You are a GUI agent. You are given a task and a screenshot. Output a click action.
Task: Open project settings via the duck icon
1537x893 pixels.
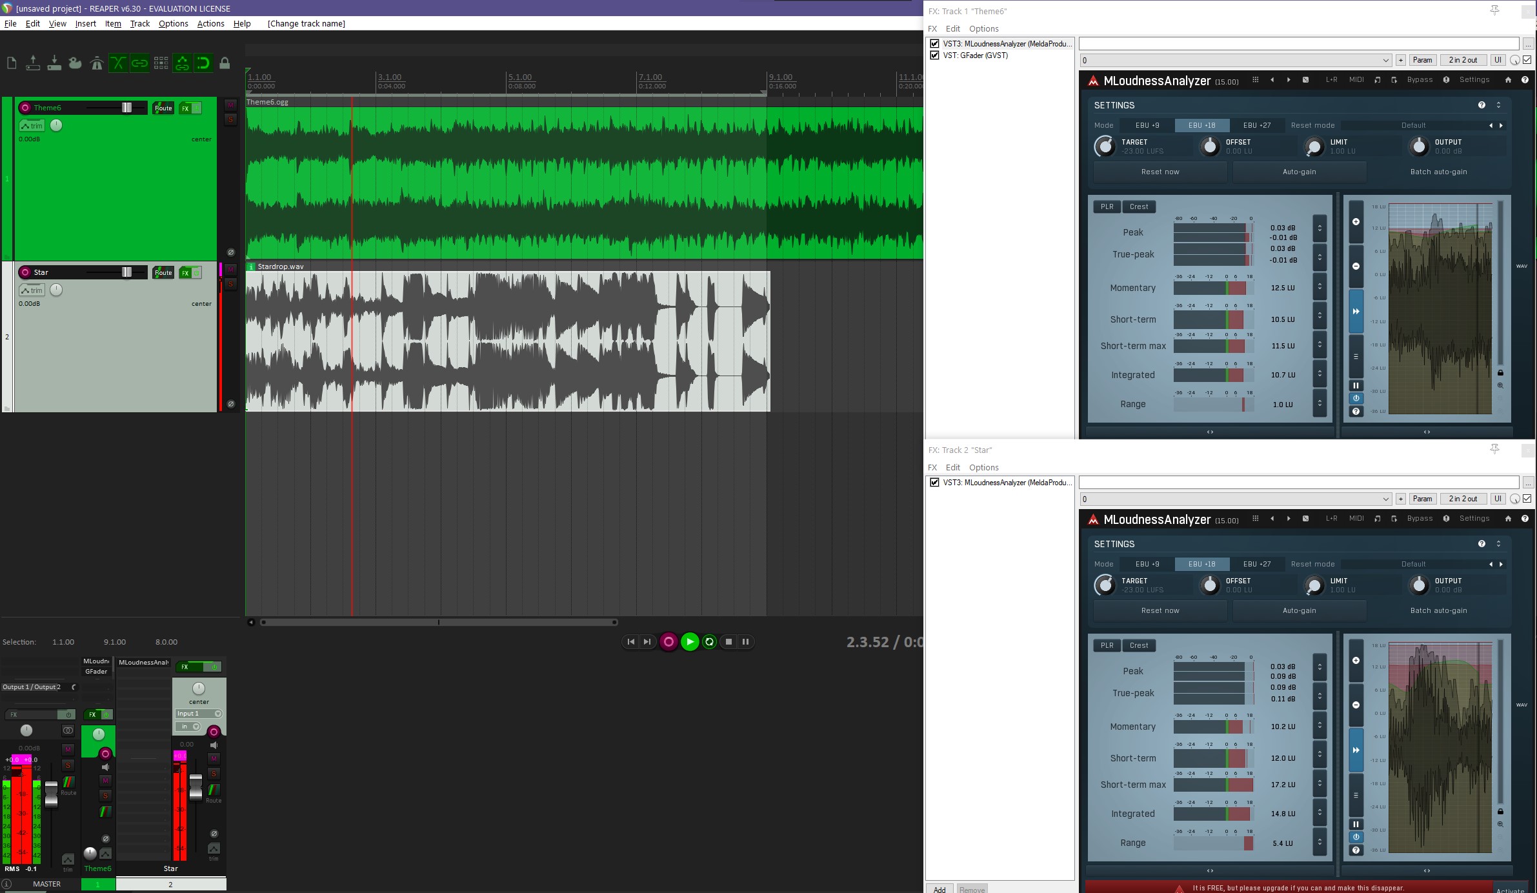(x=75, y=63)
